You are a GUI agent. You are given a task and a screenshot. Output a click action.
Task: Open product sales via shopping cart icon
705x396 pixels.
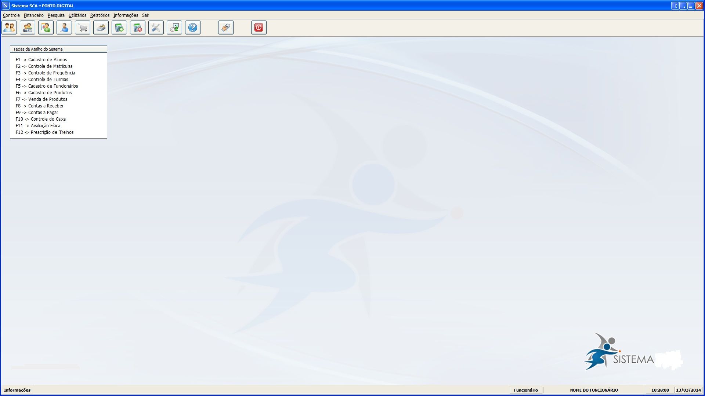click(83, 27)
